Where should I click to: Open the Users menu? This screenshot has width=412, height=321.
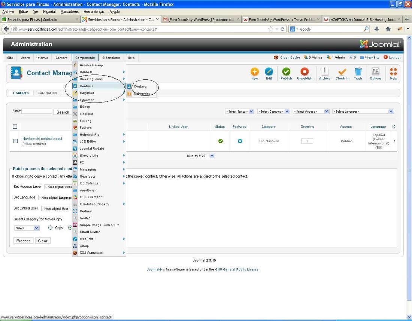pyautogui.click(x=25, y=58)
